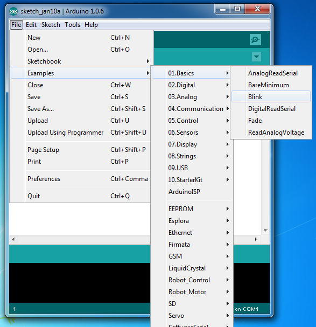Select Save As... menu entry
Image resolution: width=316 pixels, height=327 pixels.
click(x=81, y=109)
